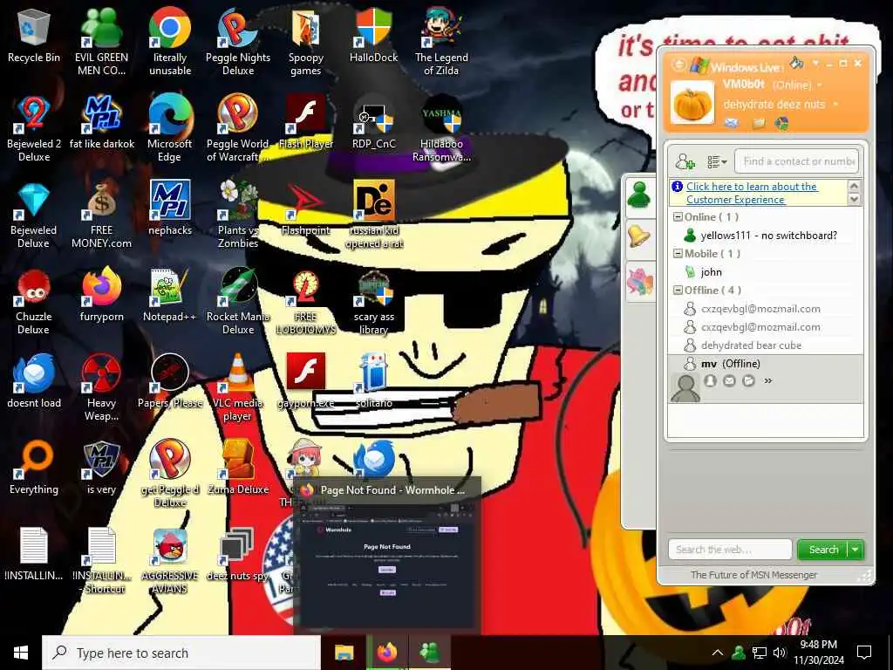
Task: Select the Everything search app icon
Action: tap(34, 467)
